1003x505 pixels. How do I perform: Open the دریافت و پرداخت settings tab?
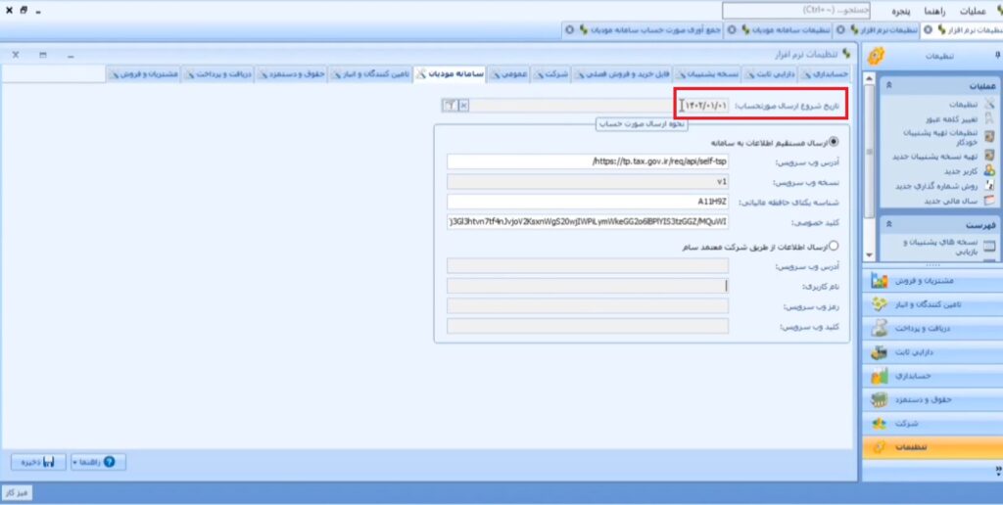[x=218, y=74]
